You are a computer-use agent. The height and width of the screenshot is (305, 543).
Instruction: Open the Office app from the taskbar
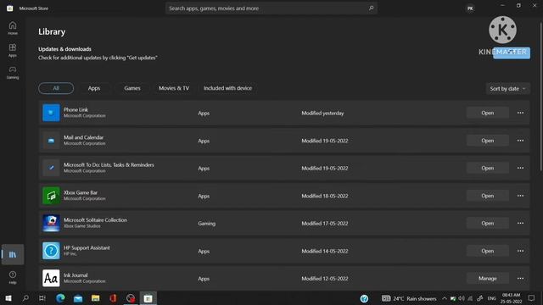click(x=113, y=298)
